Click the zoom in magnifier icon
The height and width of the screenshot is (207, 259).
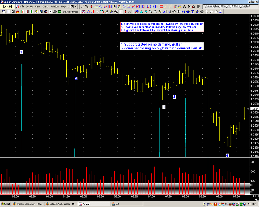pos(151,12)
